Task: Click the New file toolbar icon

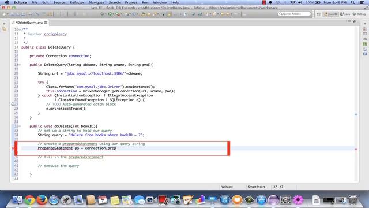Action: point(4,14)
